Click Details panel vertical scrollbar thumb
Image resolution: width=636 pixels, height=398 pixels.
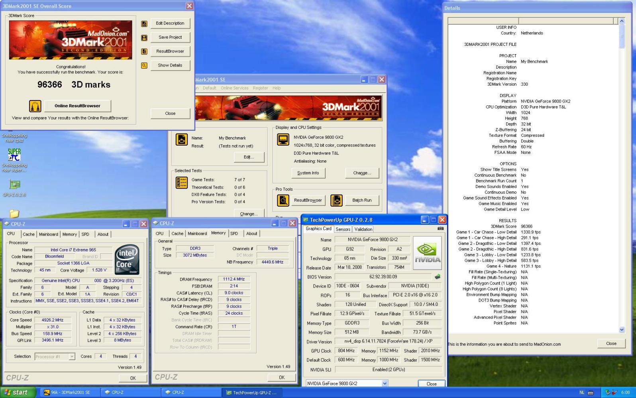coord(622,36)
